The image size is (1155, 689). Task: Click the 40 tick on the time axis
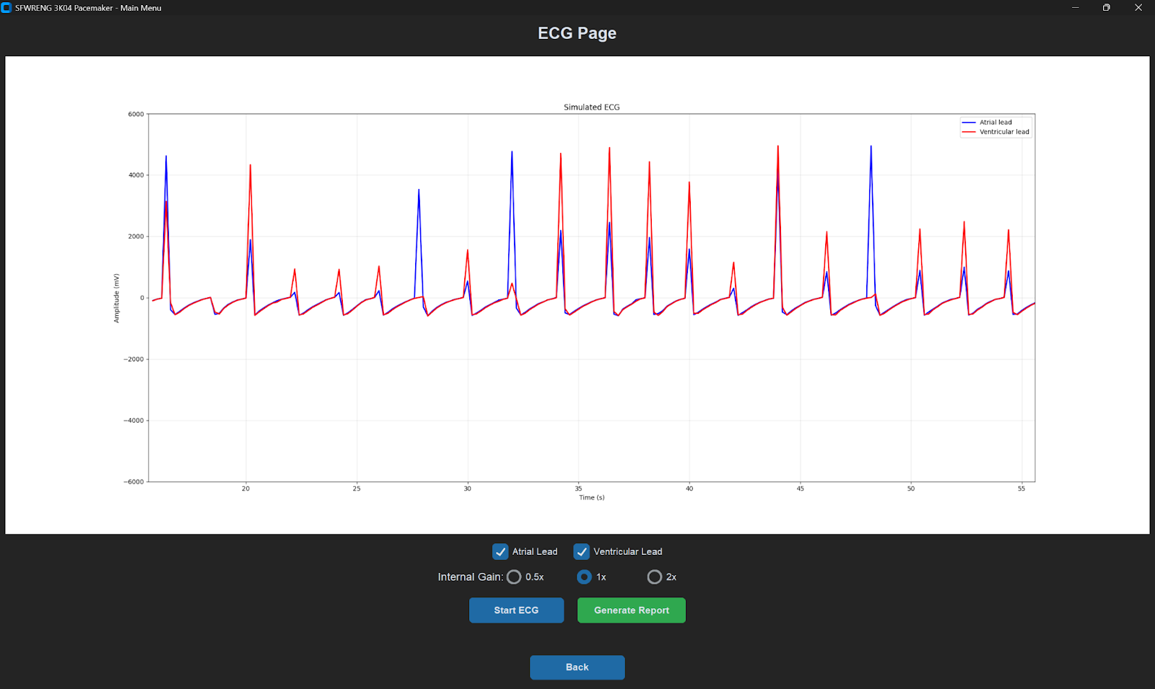click(689, 489)
